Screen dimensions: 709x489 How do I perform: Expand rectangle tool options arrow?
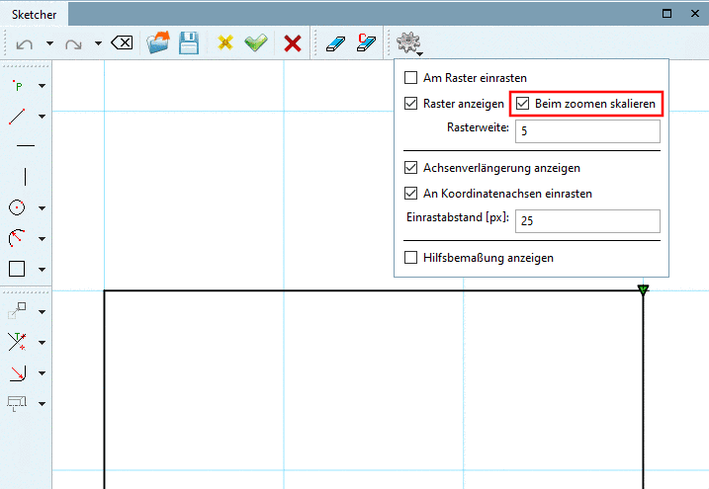point(43,269)
